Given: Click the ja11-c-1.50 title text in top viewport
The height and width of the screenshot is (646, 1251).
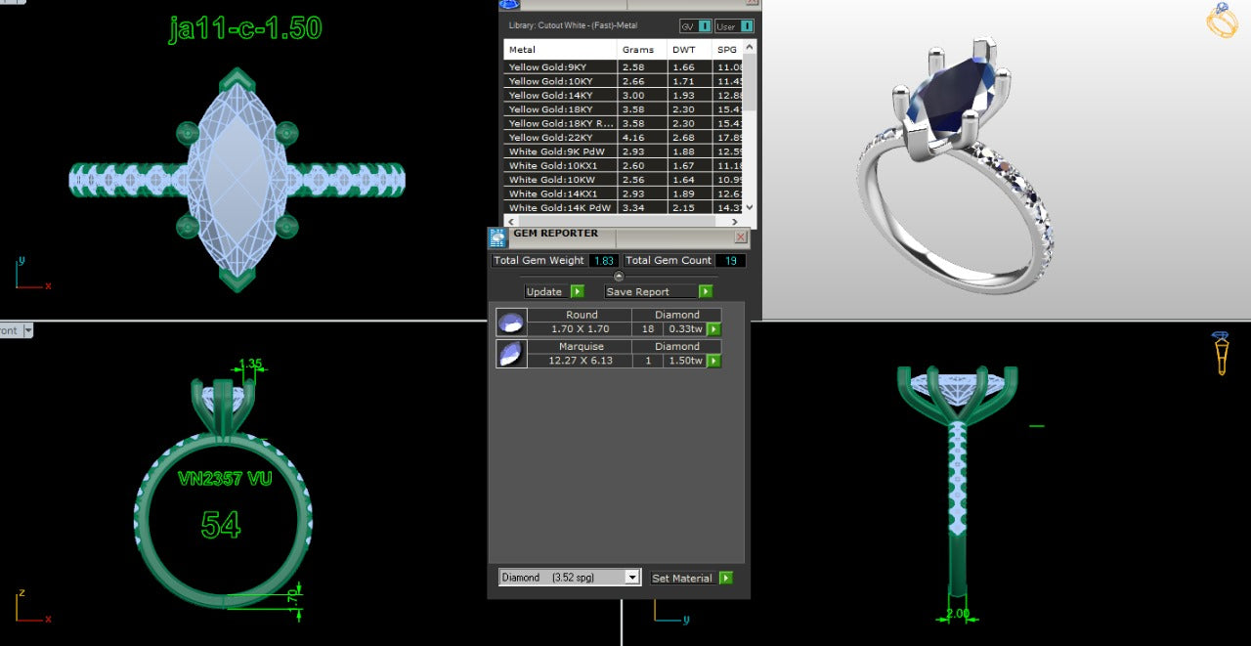Looking at the screenshot, I should click(x=244, y=28).
